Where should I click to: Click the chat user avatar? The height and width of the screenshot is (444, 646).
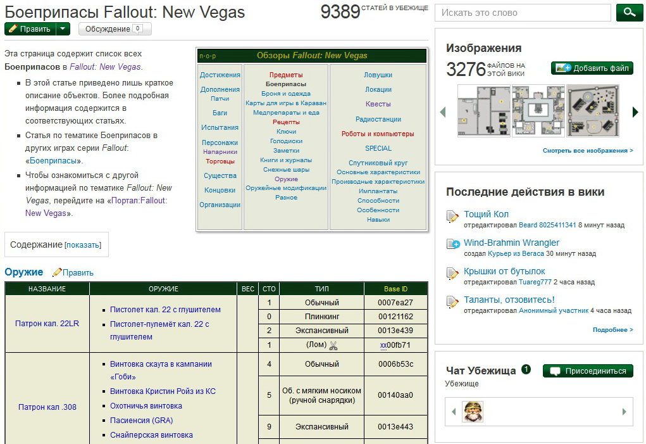click(473, 412)
